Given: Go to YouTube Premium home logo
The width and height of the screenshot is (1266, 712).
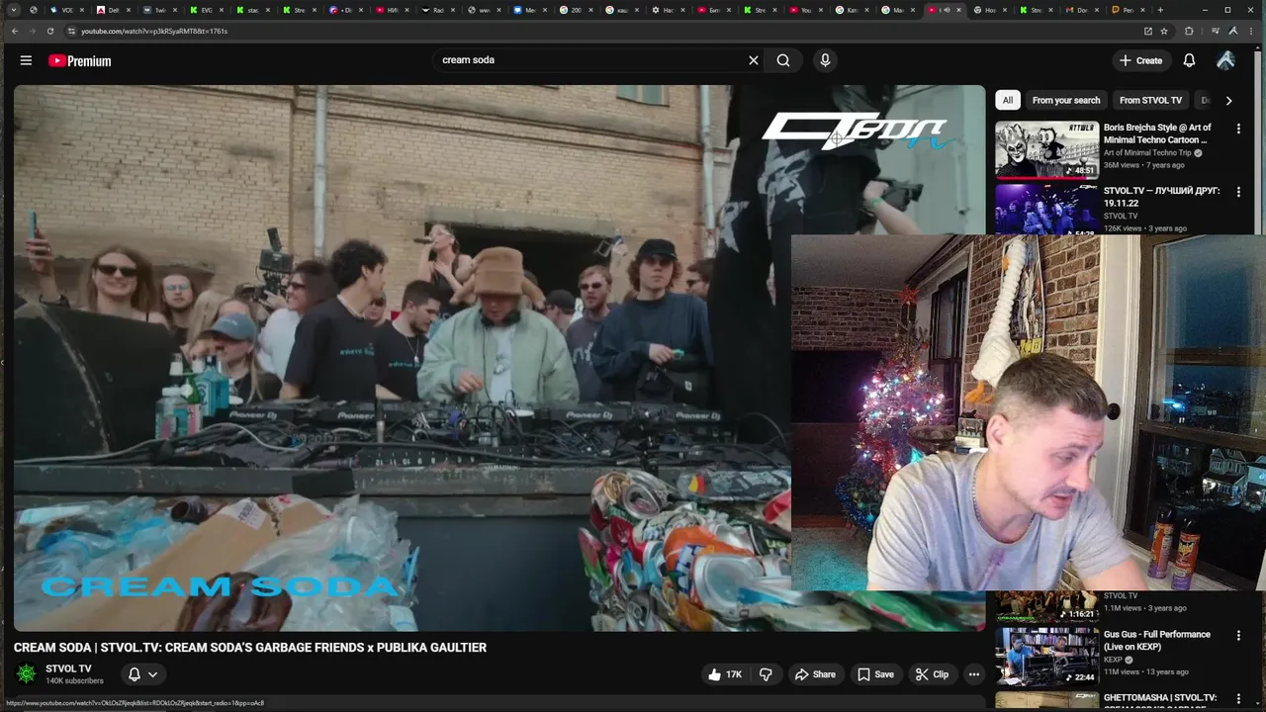Looking at the screenshot, I should [x=80, y=60].
